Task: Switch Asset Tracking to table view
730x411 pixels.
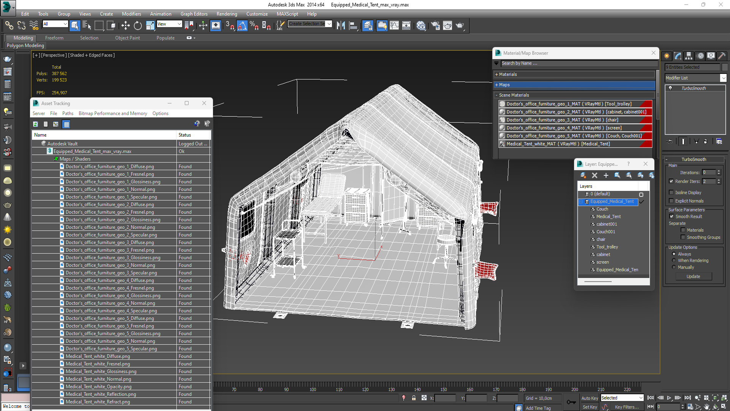Action: coord(67,124)
